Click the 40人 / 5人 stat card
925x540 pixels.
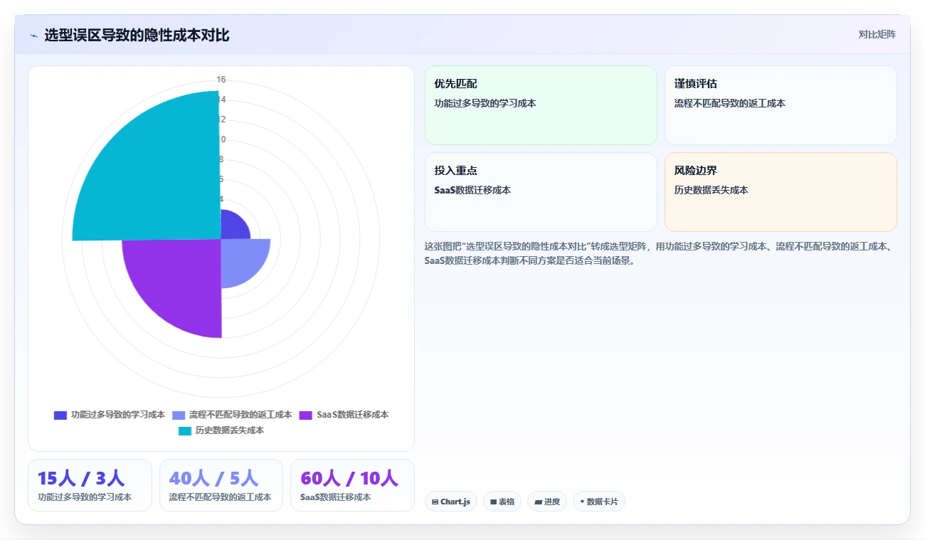(221, 485)
